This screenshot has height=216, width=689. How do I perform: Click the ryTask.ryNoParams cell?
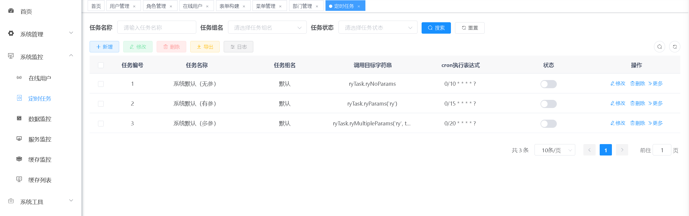(x=372, y=84)
